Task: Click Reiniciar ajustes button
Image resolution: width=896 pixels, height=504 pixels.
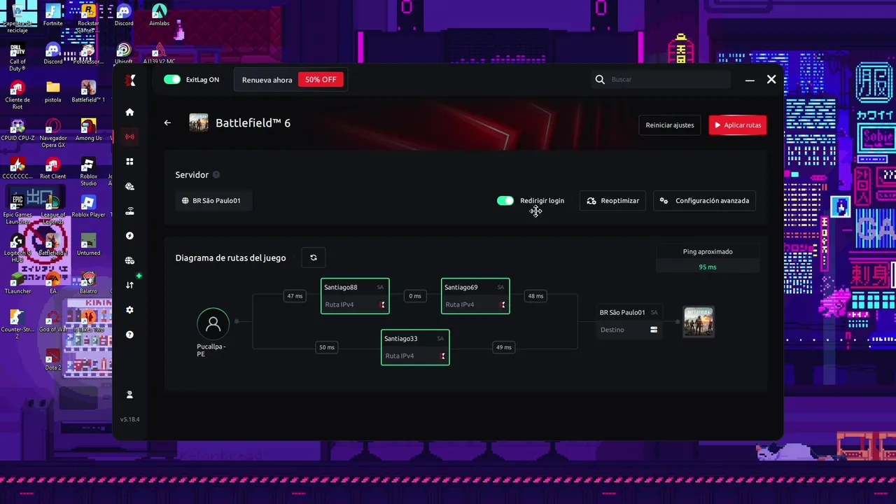Action: pyautogui.click(x=669, y=125)
